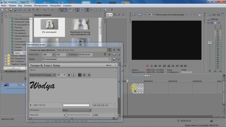This screenshot has height=127, width=226.
Task: Toggle loop playback in preview transport
Action: [x=151, y=66]
